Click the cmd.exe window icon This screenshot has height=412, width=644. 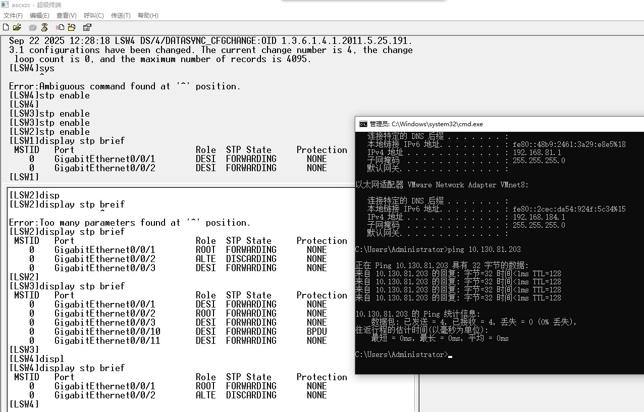coord(363,124)
